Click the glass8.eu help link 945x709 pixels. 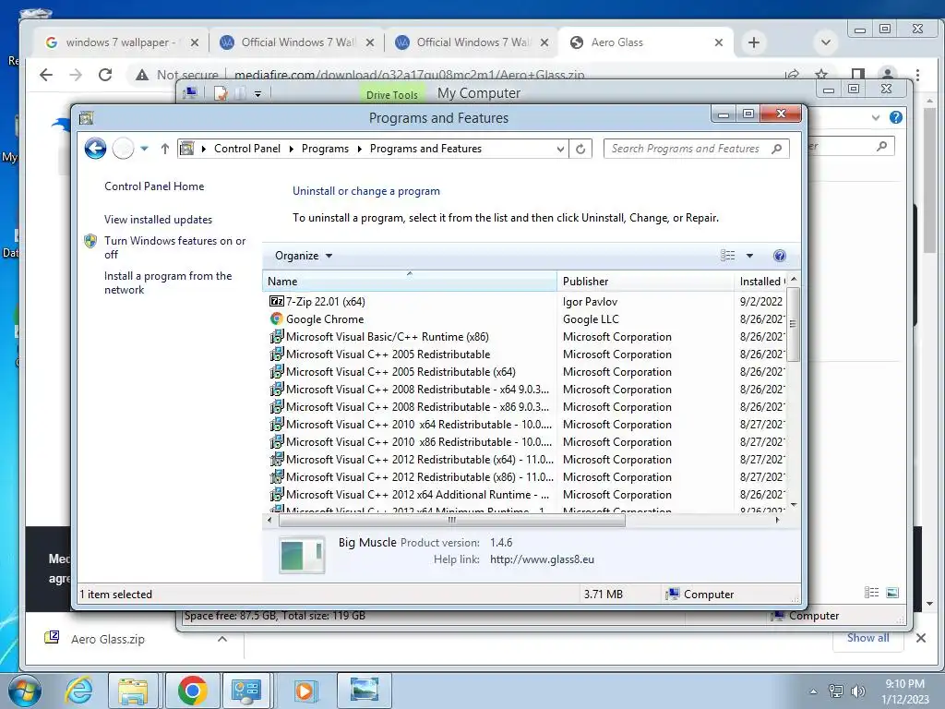(x=542, y=559)
